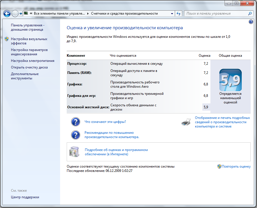The image size is (257, 208).
Task: Click question icon beside «Рекомендации по повышению»
Action: [76, 135]
